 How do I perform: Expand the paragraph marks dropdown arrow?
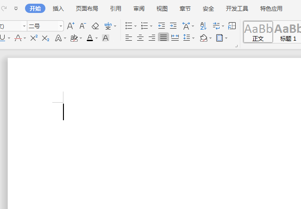tap(223, 26)
